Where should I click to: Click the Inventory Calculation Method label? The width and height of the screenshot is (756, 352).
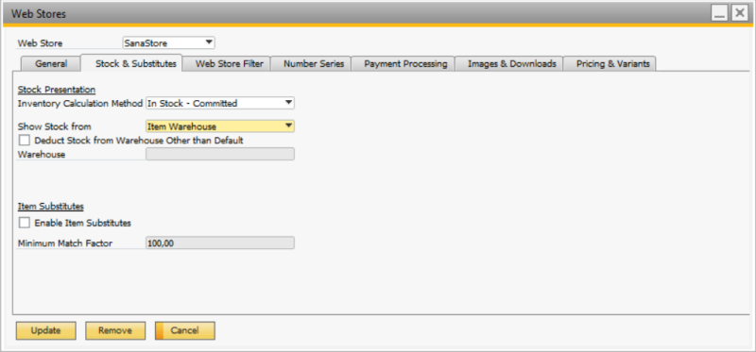(x=80, y=103)
